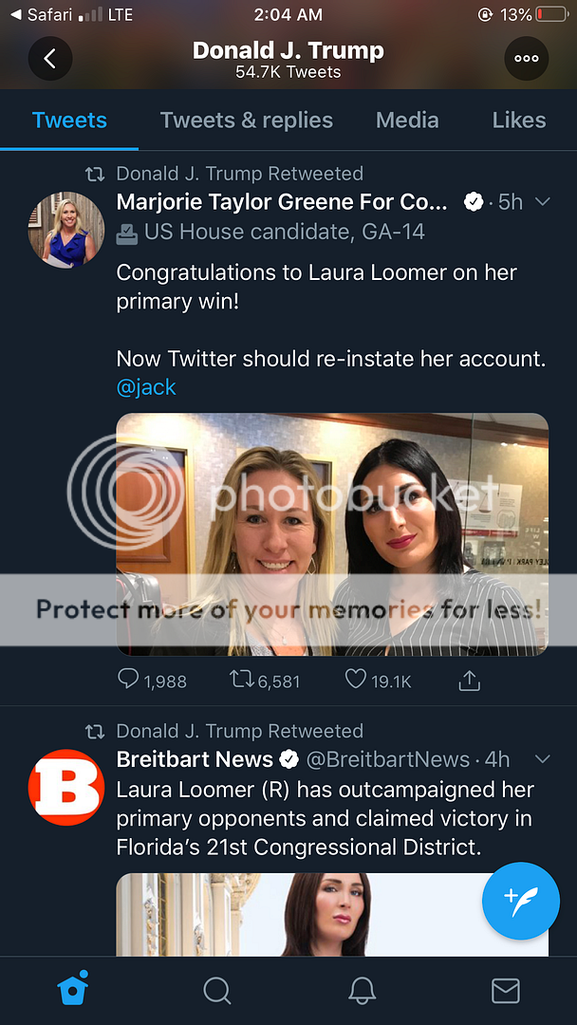Retweet the Laura Loomer congratulations tweet
The height and width of the screenshot is (1025, 577).
pyautogui.click(x=242, y=680)
